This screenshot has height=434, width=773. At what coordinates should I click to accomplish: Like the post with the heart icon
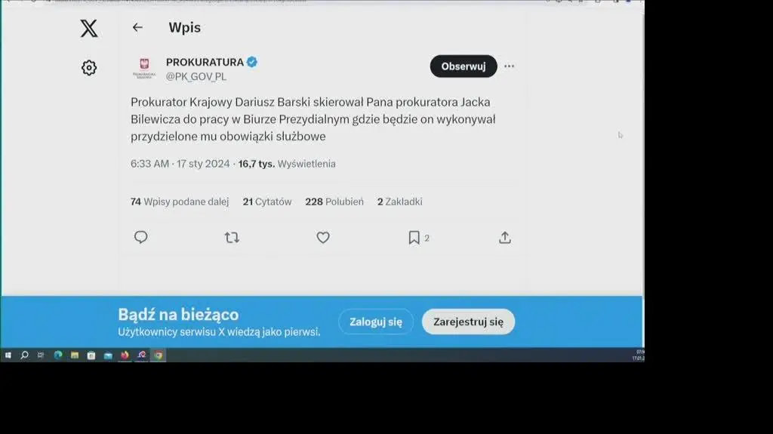pyautogui.click(x=323, y=238)
